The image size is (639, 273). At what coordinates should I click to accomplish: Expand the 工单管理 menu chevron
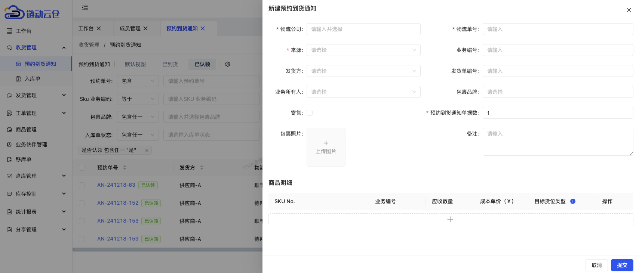point(64,113)
